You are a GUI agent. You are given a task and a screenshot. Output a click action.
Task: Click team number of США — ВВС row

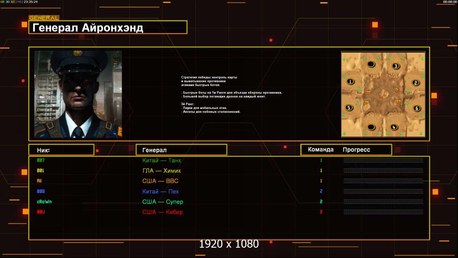pyautogui.click(x=321, y=181)
